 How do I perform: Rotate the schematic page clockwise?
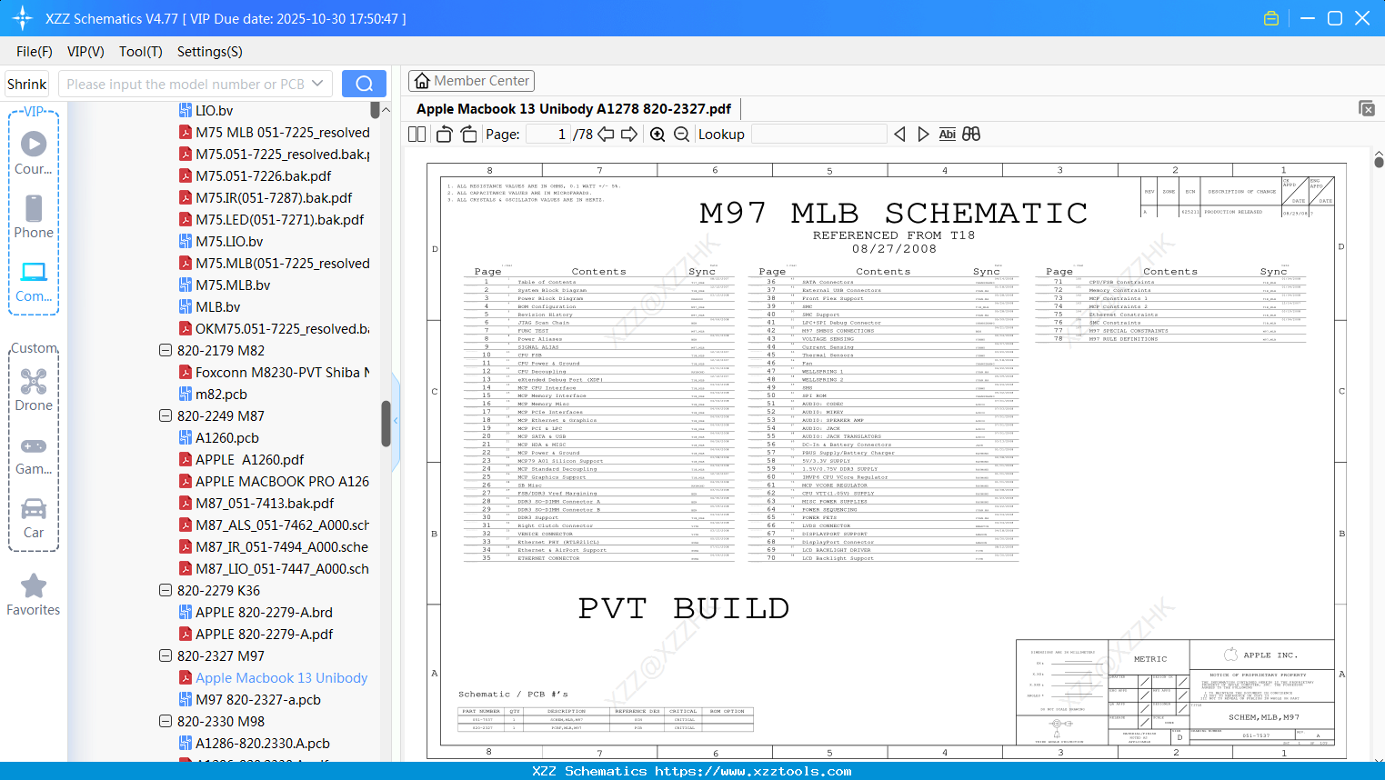[x=468, y=135]
